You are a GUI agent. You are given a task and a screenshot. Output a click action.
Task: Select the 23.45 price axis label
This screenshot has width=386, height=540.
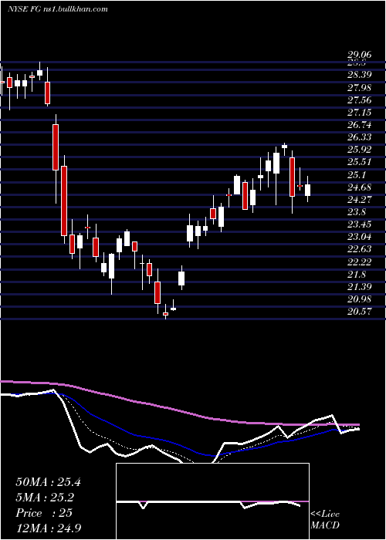coord(359,224)
